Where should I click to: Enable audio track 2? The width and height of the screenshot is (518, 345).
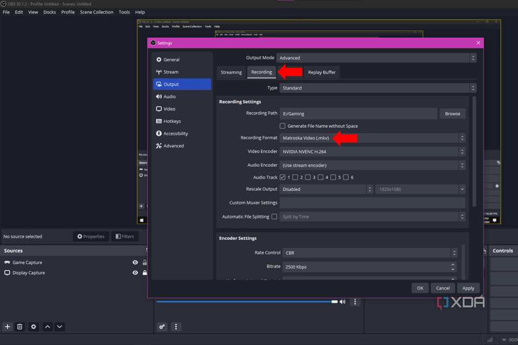coord(295,177)
